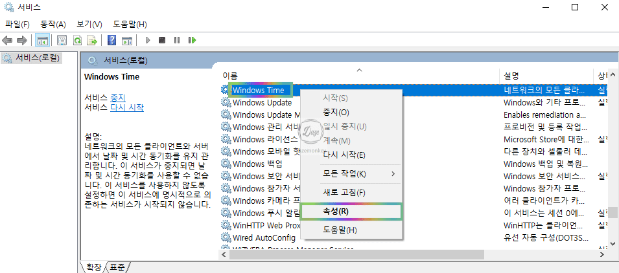Click the gear icon beside Wired AutoConfig
The image size is (619, 273).
point(226,237)
